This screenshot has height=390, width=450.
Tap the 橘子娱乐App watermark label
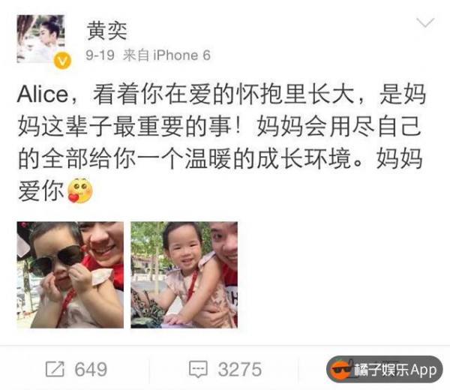(395, 370)
